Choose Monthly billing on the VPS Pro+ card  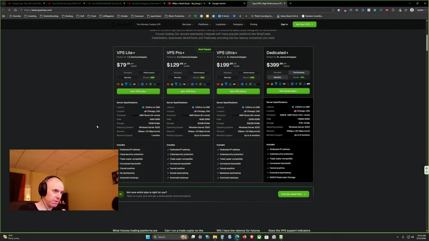click(x=178, y=77)
